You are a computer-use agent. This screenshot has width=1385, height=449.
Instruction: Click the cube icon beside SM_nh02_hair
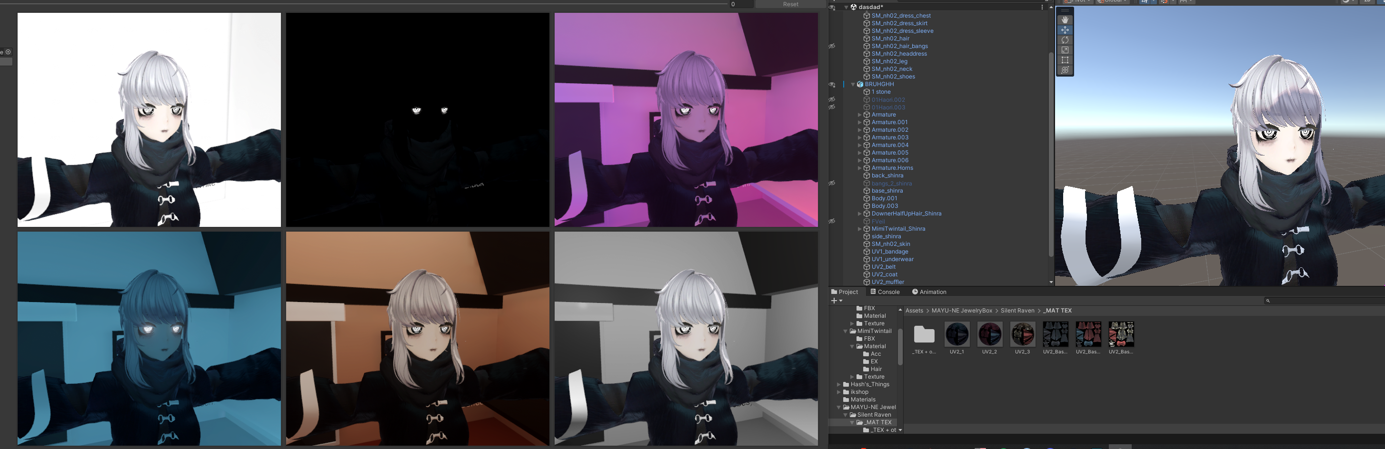[x=867, y=39]
